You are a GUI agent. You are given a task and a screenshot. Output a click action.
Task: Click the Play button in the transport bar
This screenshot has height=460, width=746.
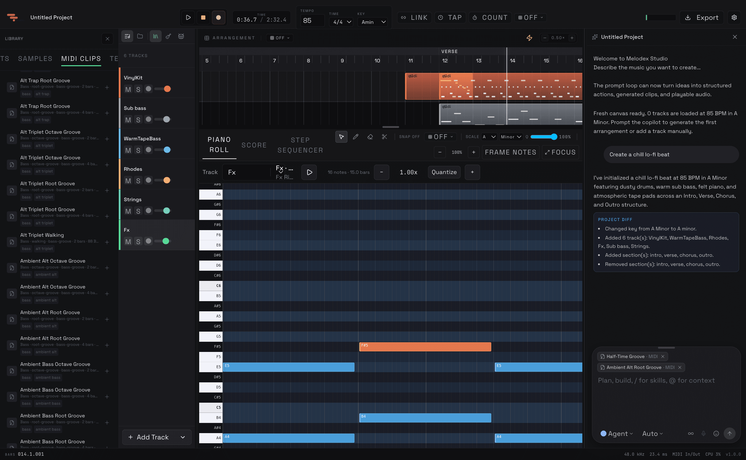tap(188, 18)
